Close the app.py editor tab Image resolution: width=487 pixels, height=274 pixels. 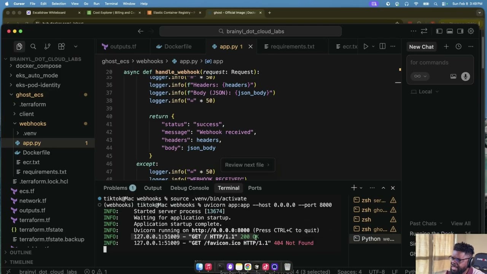click(250, 46)
